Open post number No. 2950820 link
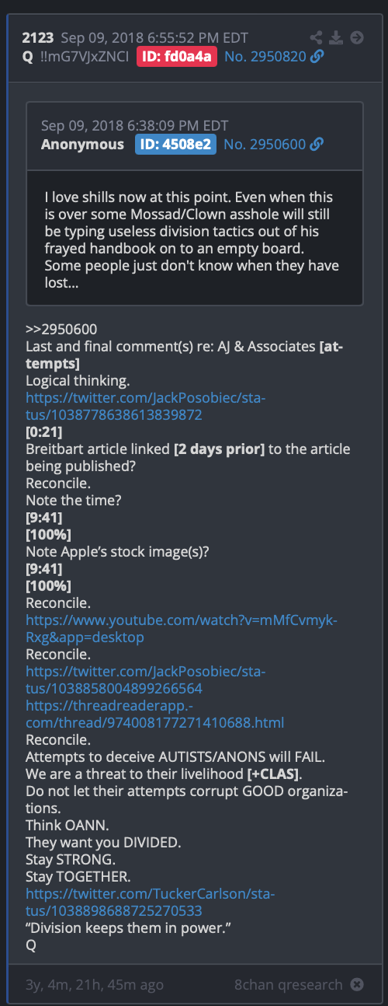 pyautogui.click(x=265, y=56)
